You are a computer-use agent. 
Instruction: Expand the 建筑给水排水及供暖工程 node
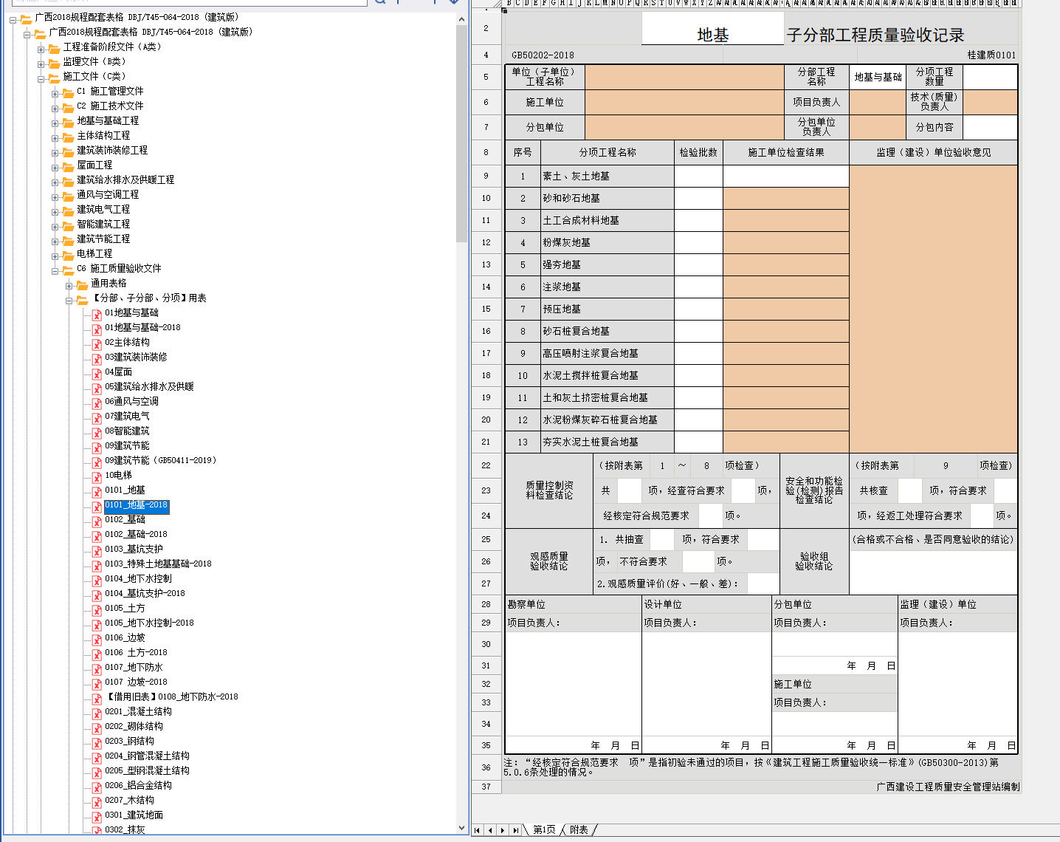point(55,182)
